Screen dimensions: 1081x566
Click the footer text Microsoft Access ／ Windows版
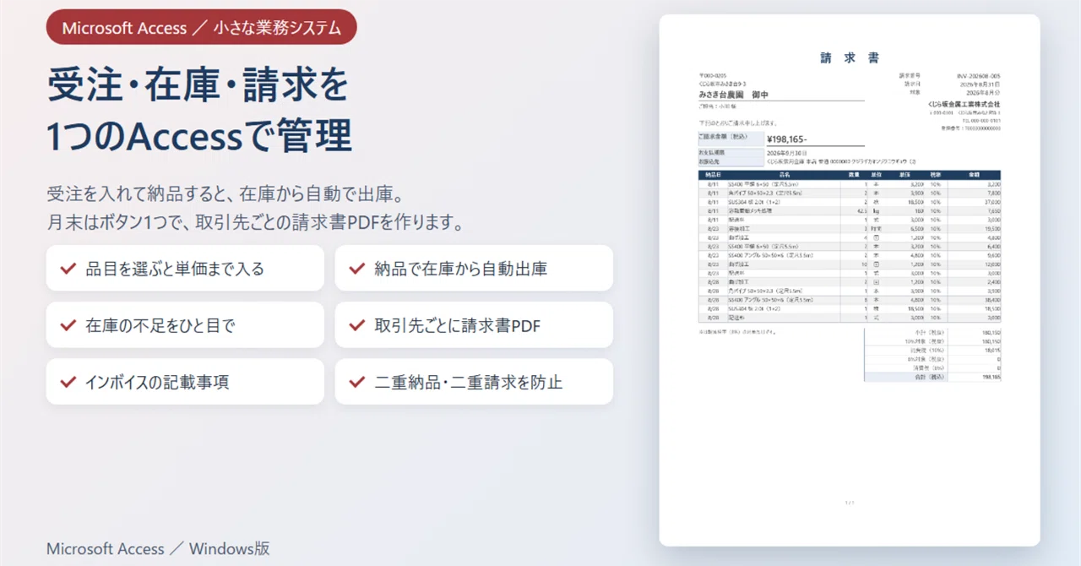point(158,548)
